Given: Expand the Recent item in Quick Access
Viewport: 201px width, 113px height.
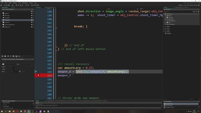Looking at the screenshot, I should [166, 16].
